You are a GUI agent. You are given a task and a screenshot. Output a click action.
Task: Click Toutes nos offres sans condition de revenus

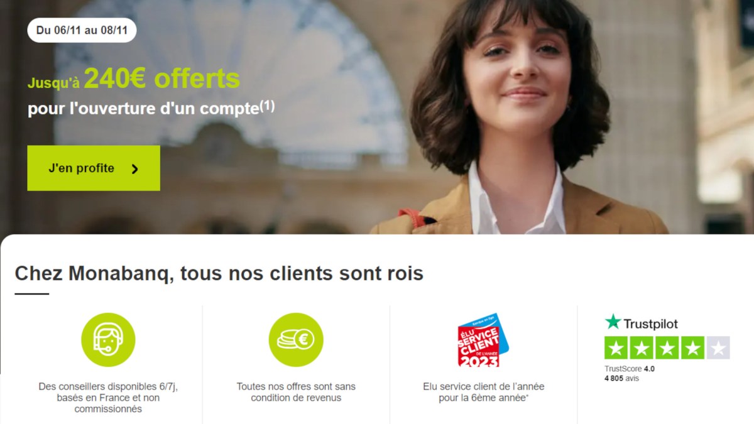296,392
